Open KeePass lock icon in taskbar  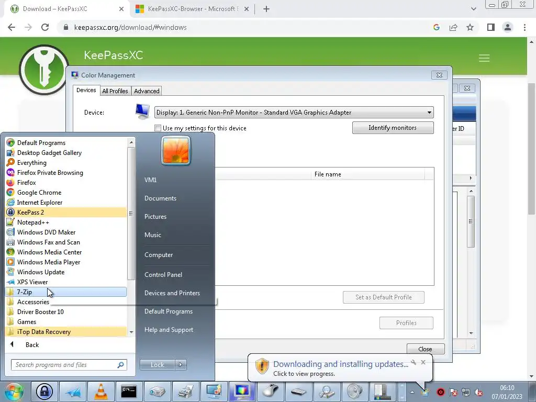[x=45, y=392]
